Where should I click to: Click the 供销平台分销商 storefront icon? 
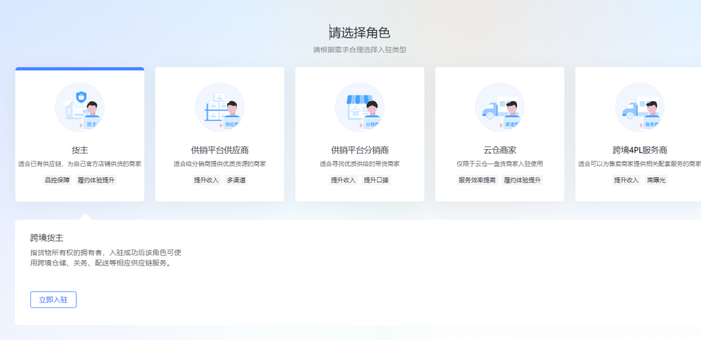(x=360, y=107)
